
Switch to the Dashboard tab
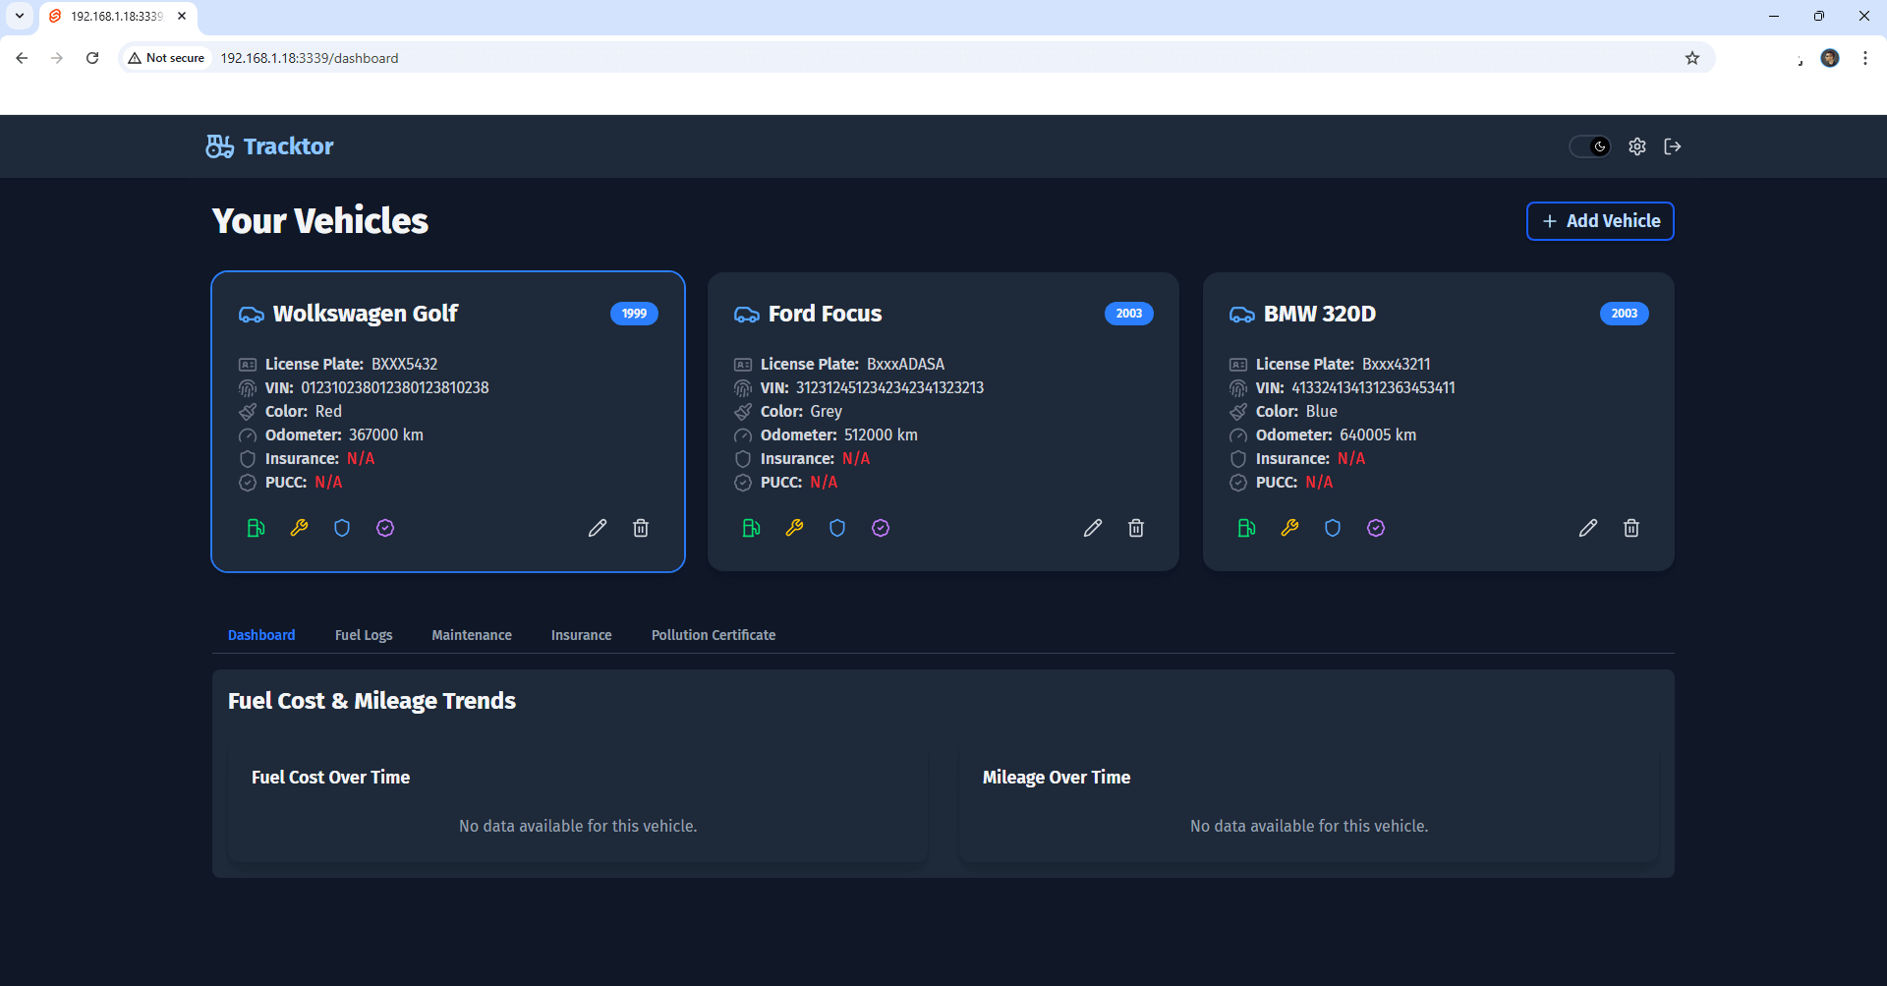(261, 635)
